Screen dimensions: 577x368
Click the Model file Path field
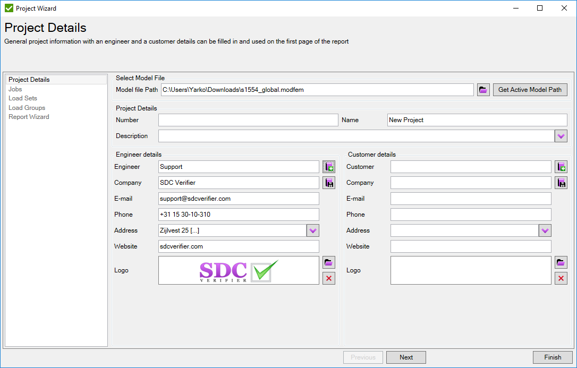(x=317, y=90)
